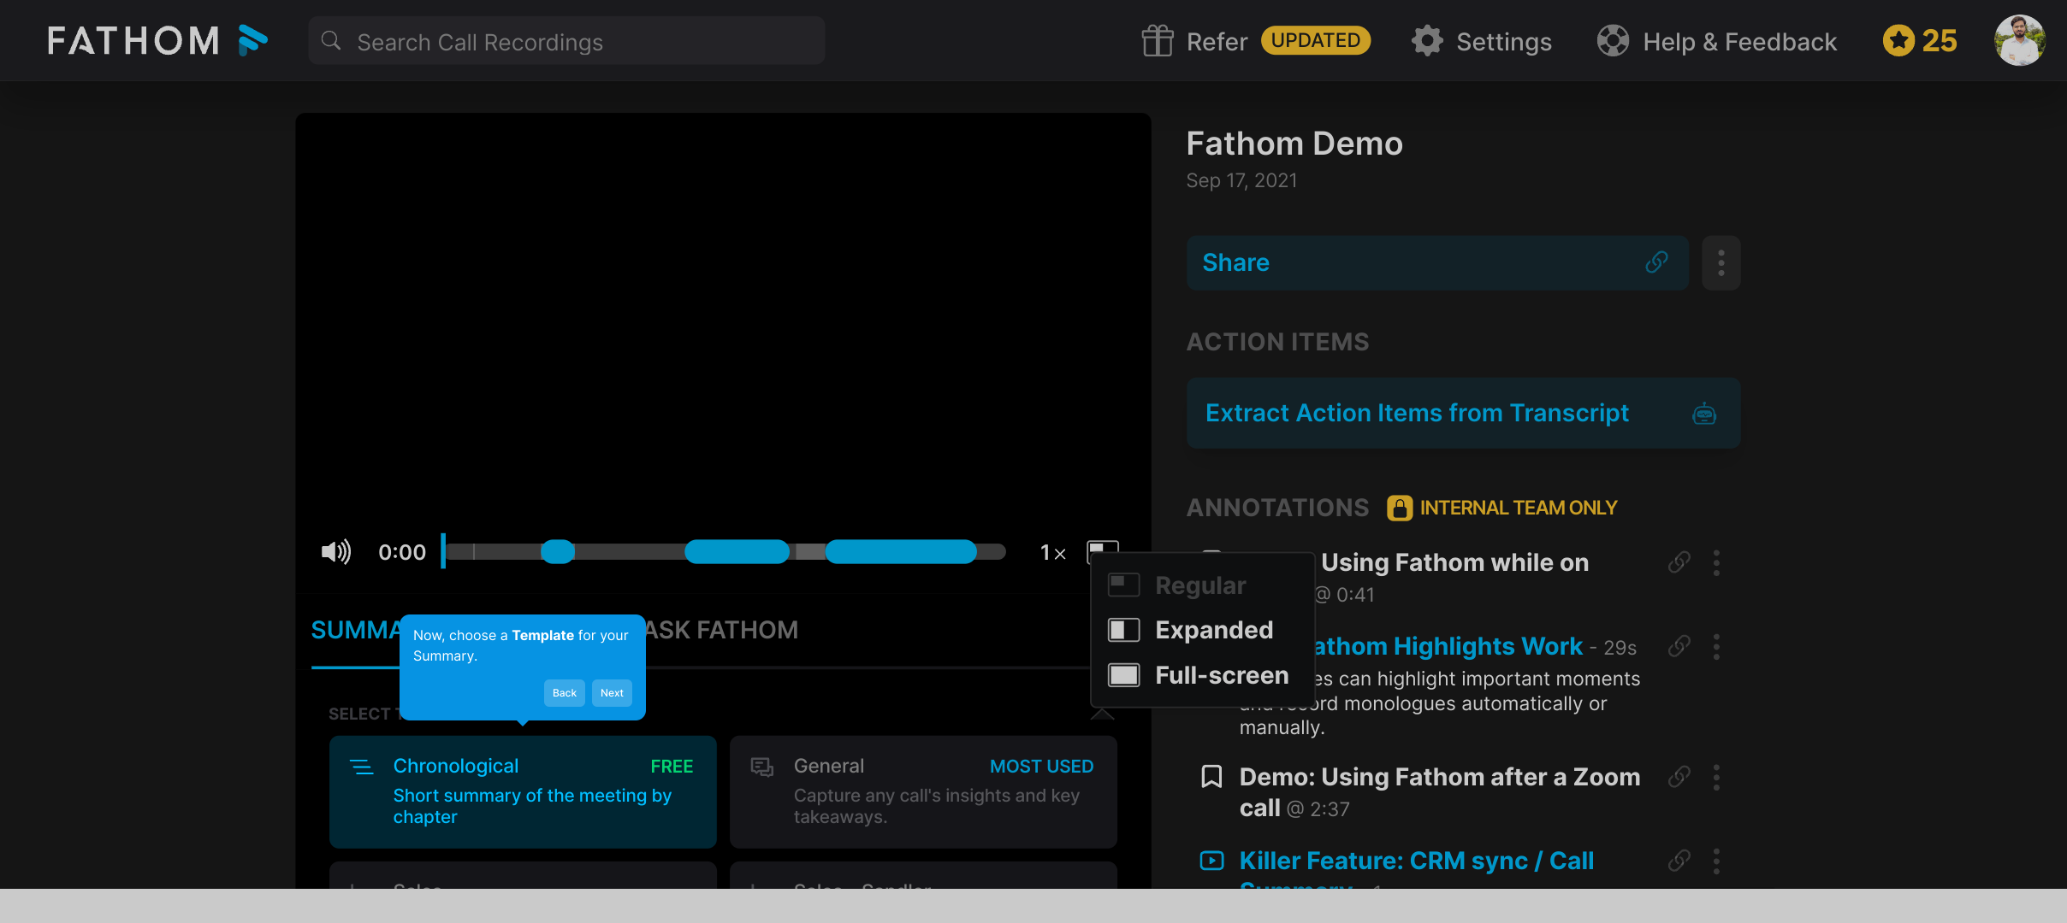2067x923 pixels.
Task: Copy link for Using Fathom while on annotation
Action: (x=1679, y=562)
